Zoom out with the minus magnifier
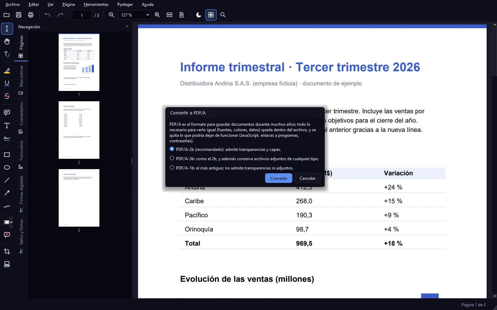 coord(111,15)
